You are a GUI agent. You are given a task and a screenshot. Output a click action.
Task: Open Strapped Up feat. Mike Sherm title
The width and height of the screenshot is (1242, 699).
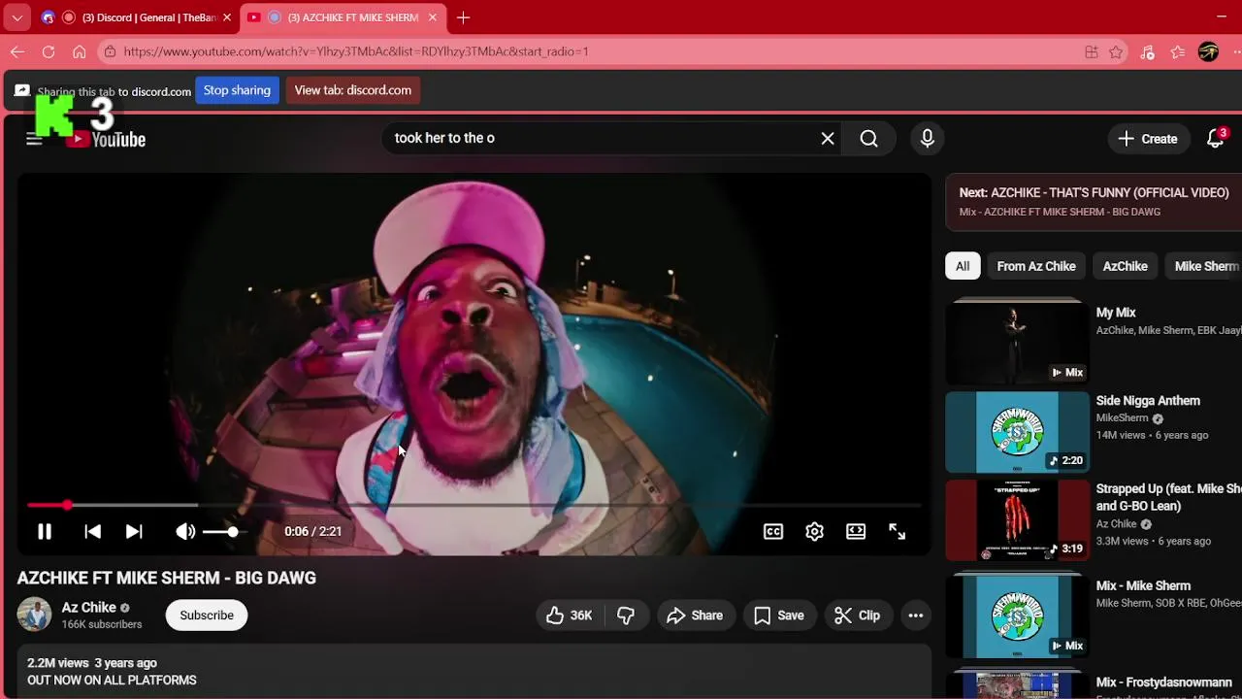(1168, 497)
